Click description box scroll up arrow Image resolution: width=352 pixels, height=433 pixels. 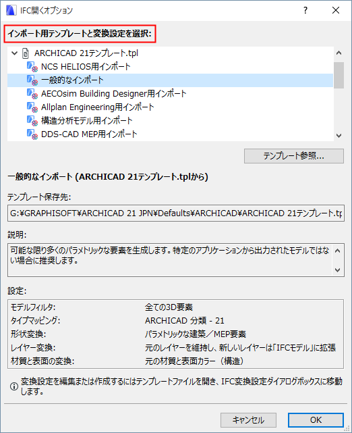coord(338,251)
